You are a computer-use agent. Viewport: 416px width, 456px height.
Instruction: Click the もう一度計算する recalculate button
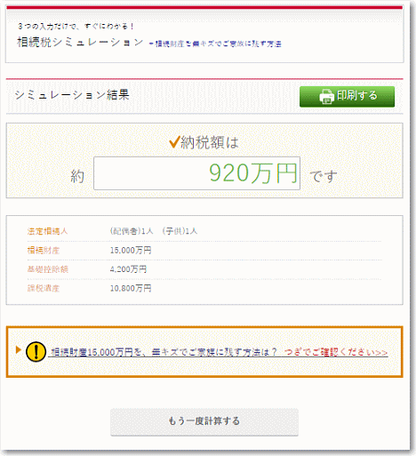tap(204, 421)
